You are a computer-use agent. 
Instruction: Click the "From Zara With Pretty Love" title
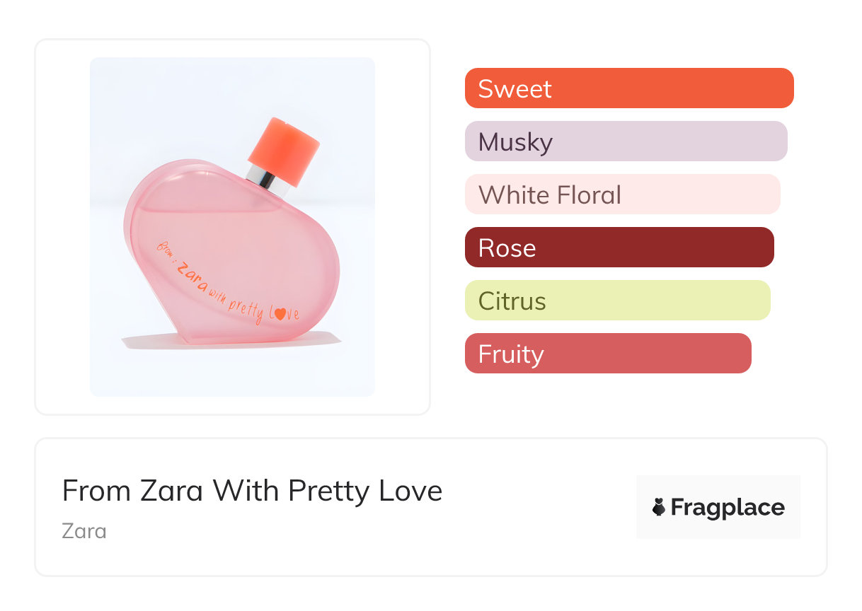point(252,491)
